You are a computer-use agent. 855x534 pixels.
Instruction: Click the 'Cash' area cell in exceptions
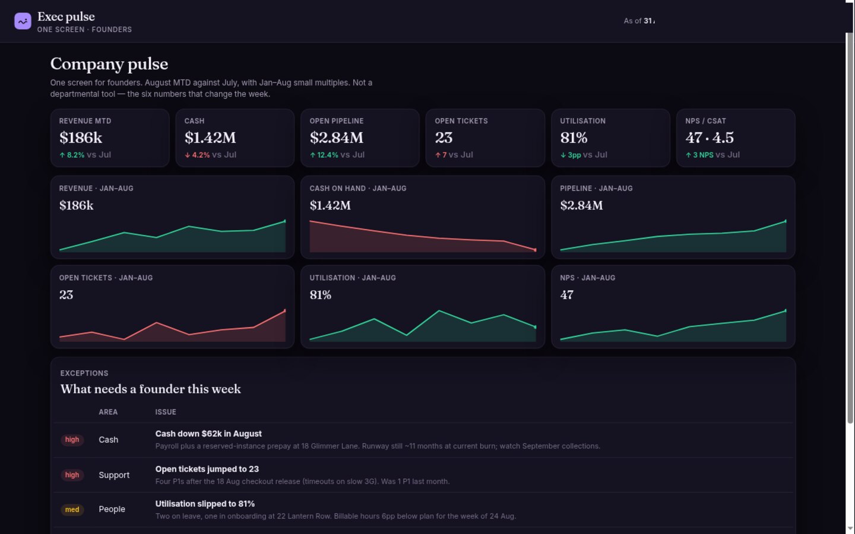pos(108,440)
